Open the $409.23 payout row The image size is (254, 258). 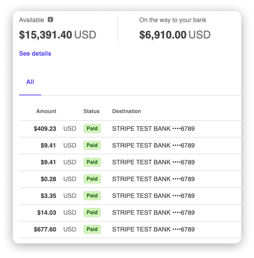pyautogui.click(x=130, y=129)
